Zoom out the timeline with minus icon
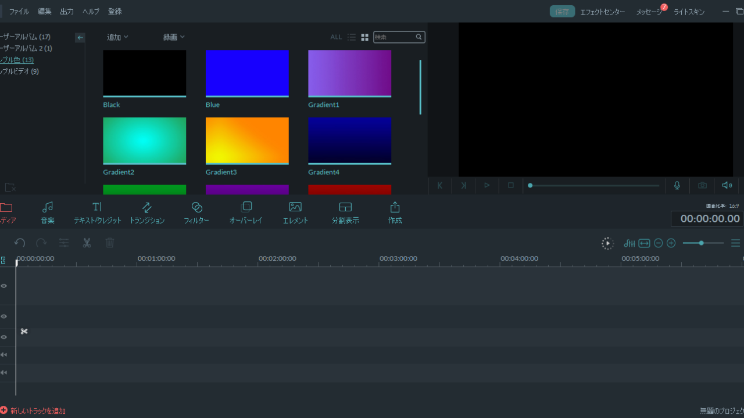Image resolution: width=744 pixels, height=418 pixels. tap(659, 243)
